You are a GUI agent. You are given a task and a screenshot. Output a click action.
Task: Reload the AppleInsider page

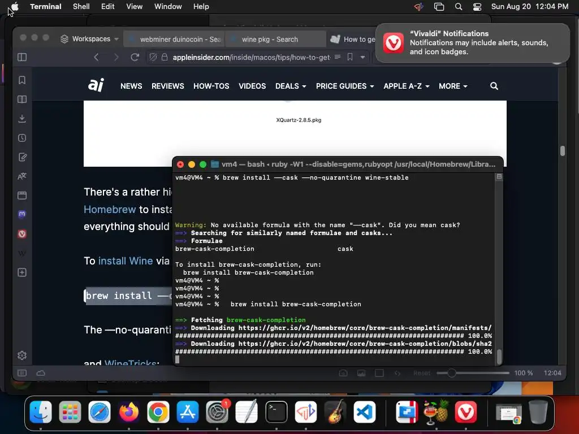pyautogui.click(x=135, y=57)
